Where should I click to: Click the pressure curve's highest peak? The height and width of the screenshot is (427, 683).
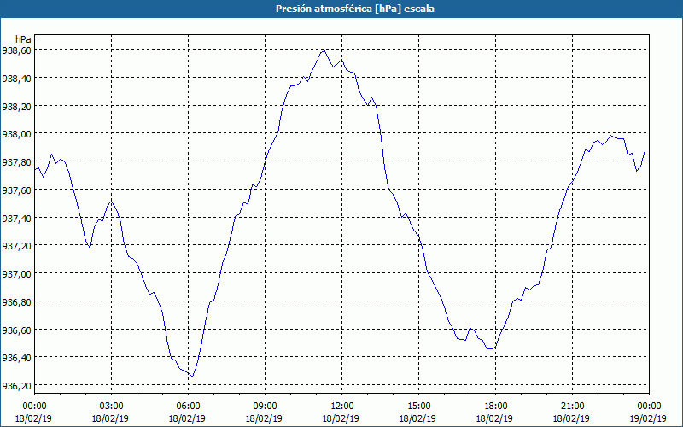(x=324, y=51)
